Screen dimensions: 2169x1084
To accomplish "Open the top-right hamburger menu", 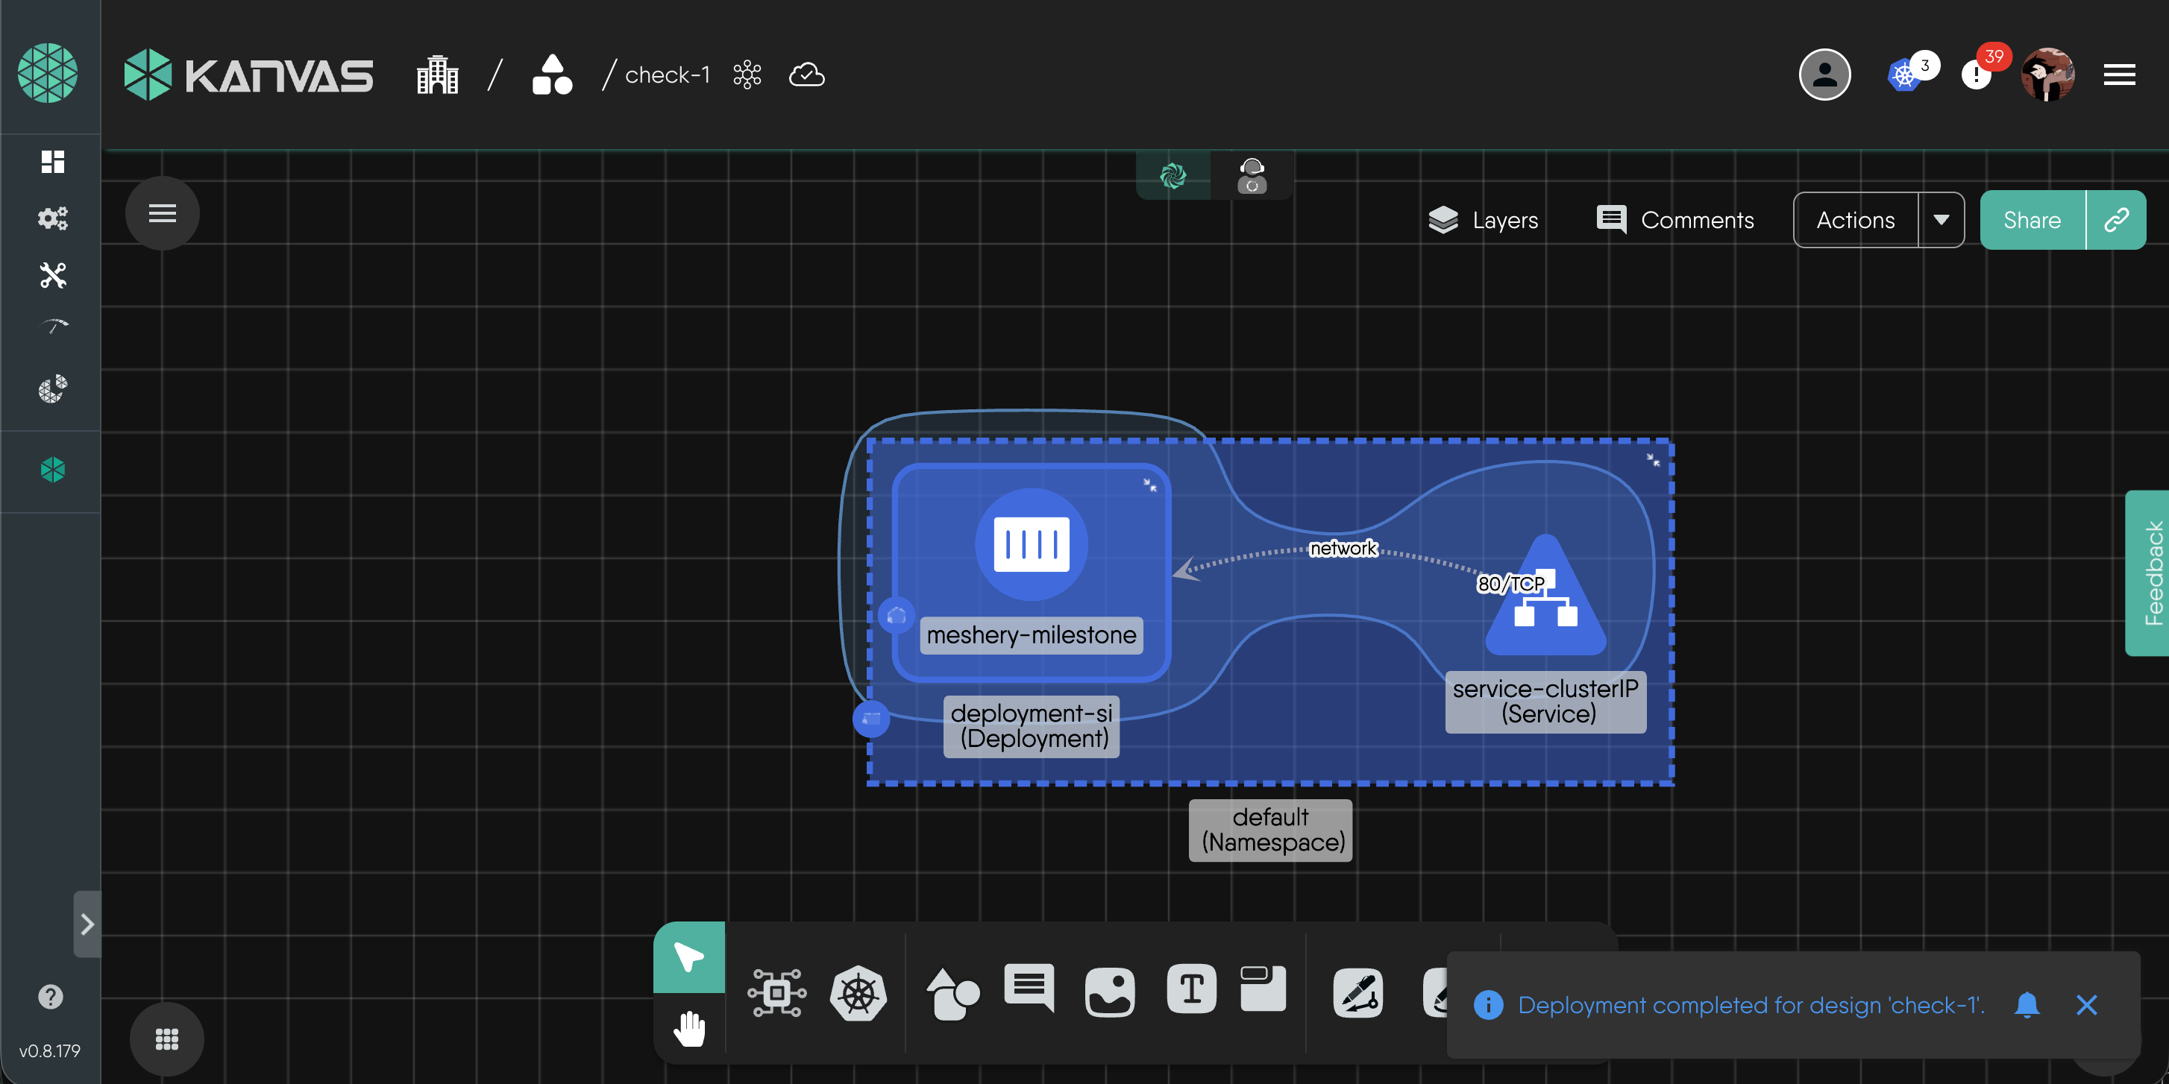I will [2118, 75].
